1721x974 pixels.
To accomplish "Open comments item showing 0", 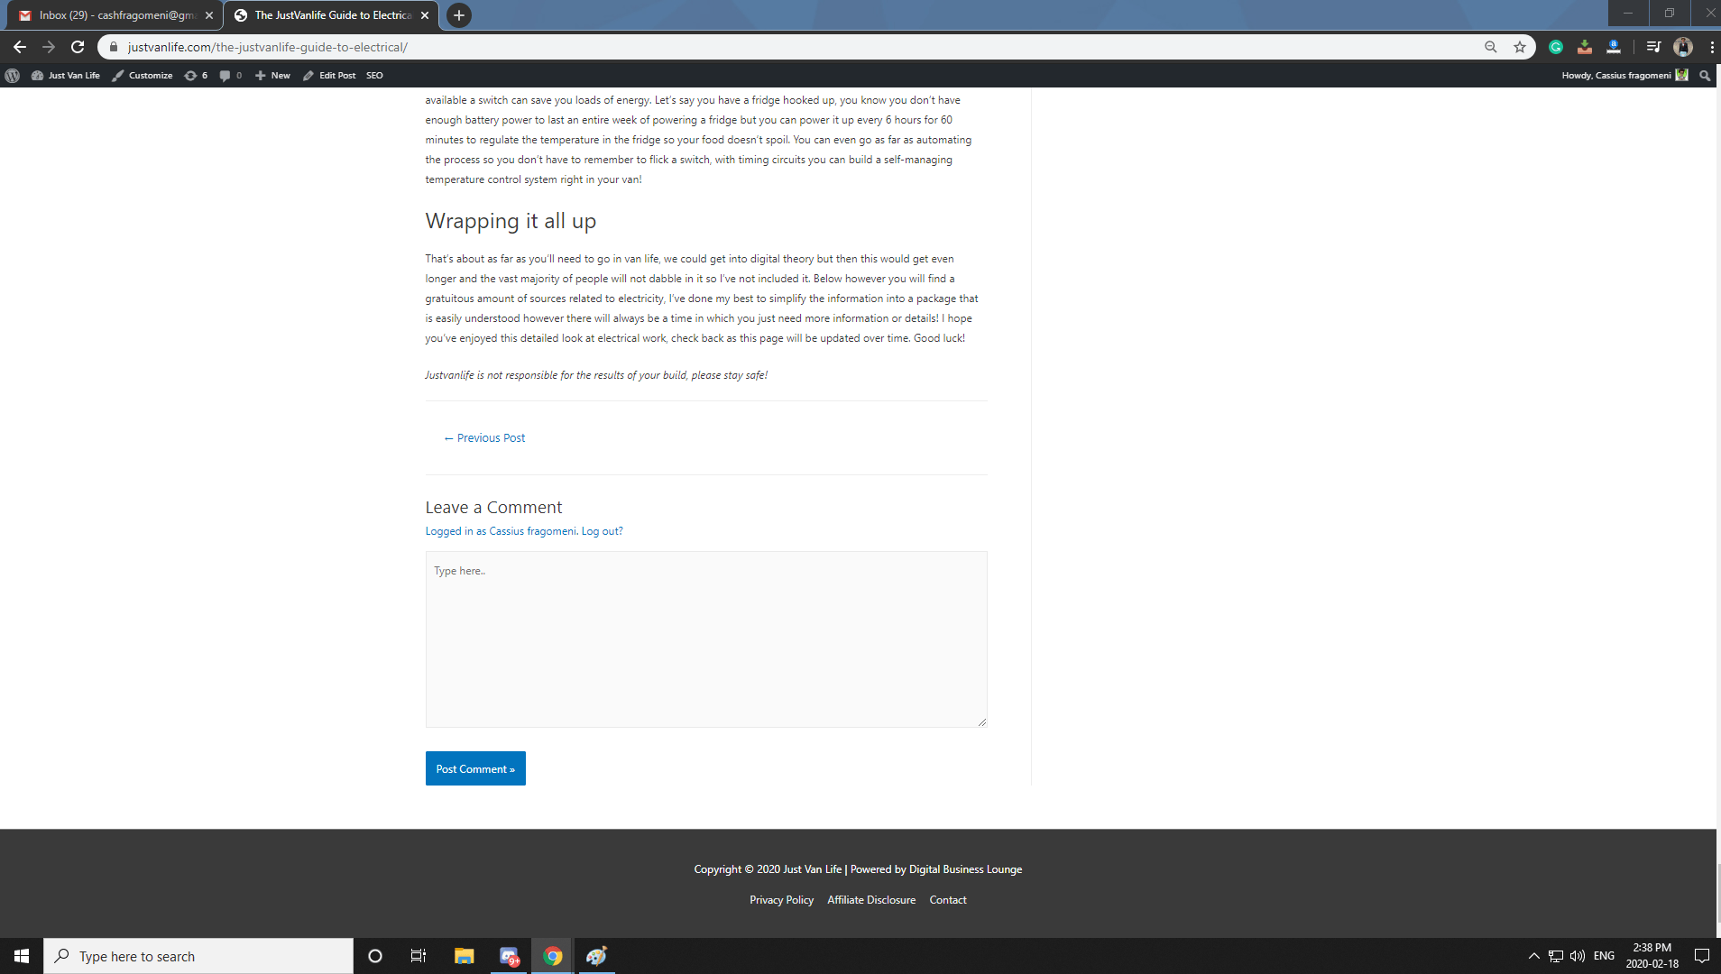I will [231, 76].
